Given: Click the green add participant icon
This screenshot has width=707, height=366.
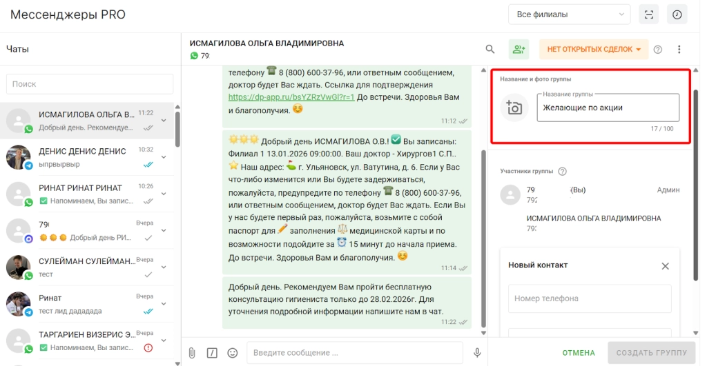Looking at the screenshot, I should [519, 49].
